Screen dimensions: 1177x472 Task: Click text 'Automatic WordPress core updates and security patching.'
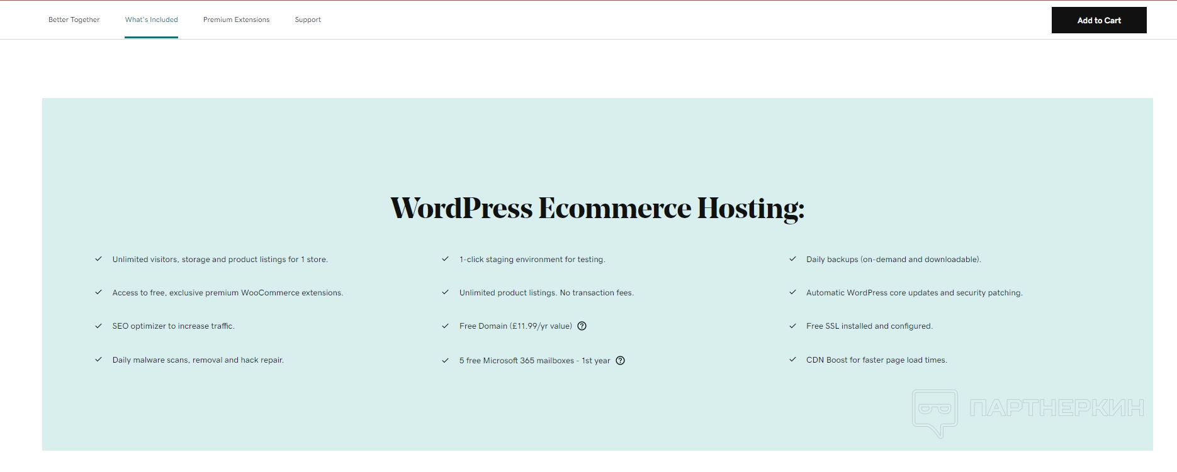(x=915, y=292)
